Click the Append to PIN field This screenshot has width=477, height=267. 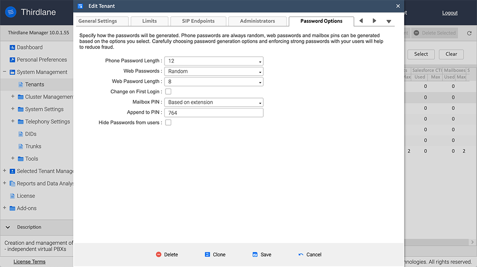214,113
